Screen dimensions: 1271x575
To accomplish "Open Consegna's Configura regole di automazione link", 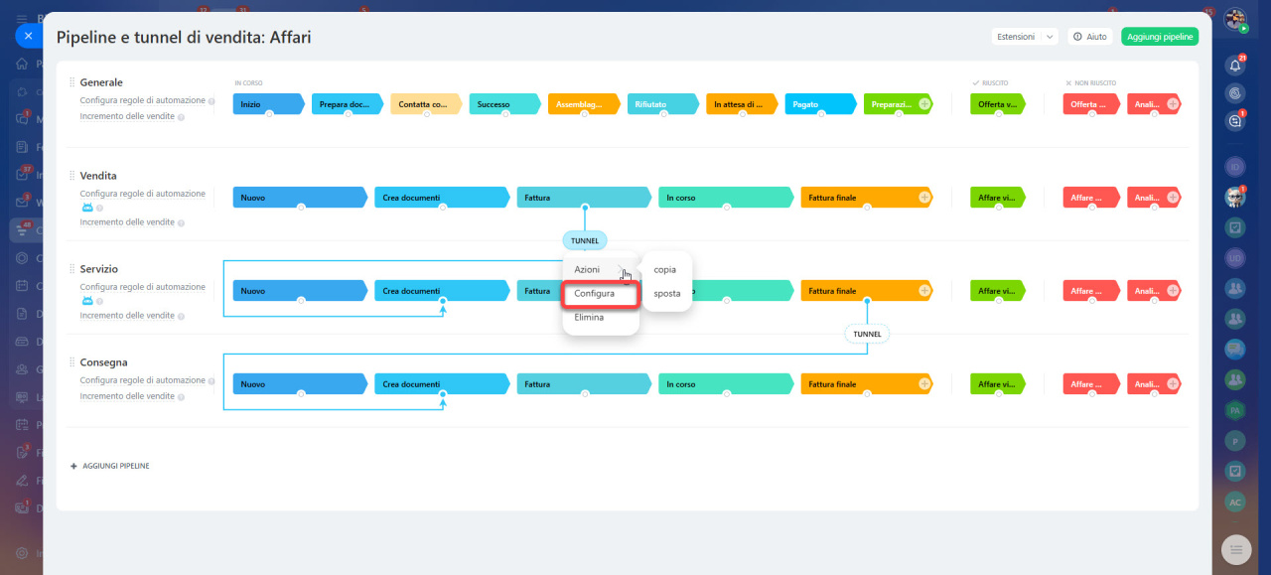I will (x=143, y=380).
